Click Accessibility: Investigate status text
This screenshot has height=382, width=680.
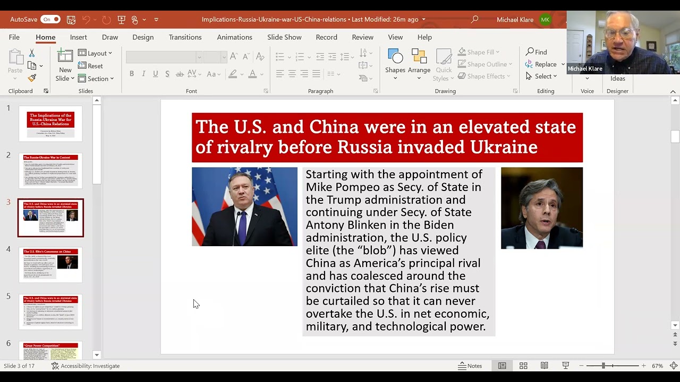coord(86,366)
